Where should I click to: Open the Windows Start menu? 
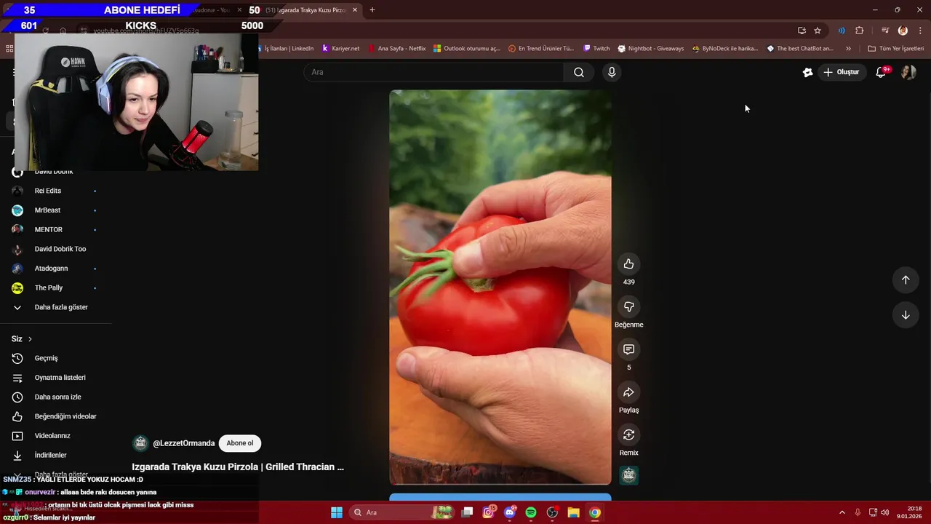(337, 512)
